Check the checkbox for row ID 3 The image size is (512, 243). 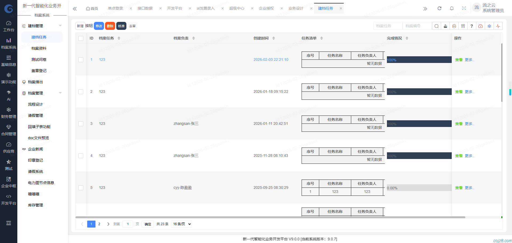pyautogui.click(x=81, y=124)
